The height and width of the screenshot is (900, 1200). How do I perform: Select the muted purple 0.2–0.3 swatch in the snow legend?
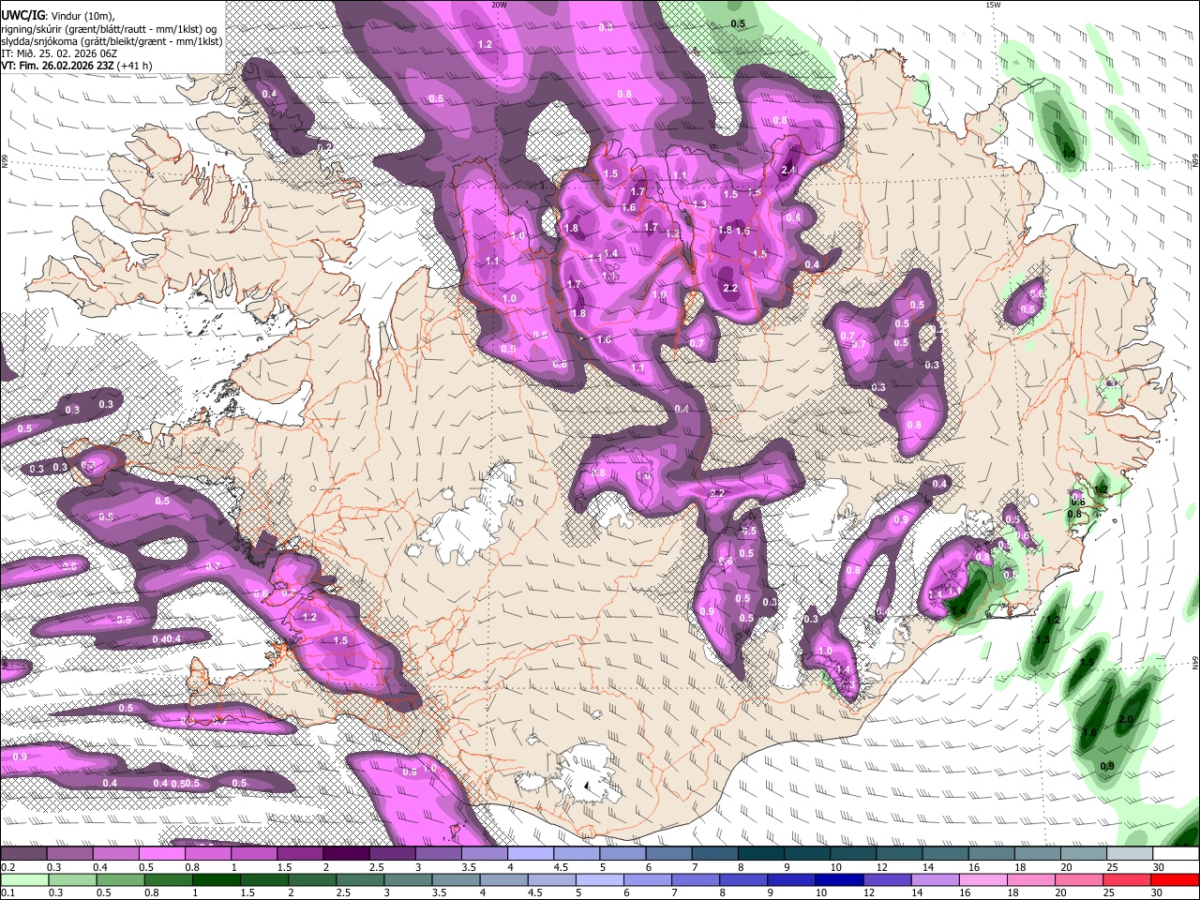(x=24, y=854)
